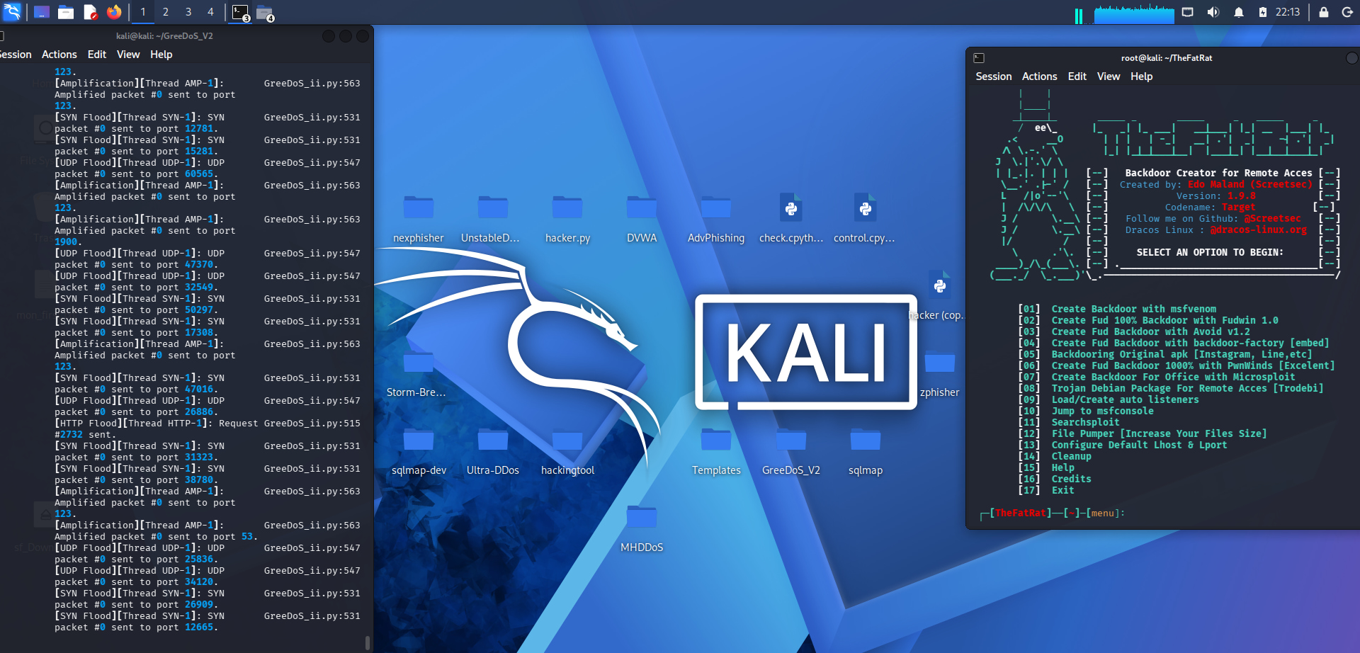Click the "Credits" option text
Viewport: 1360px width, 653px height.
[1071, 479]
